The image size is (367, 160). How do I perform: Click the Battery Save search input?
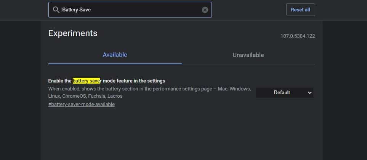(130, 10)
